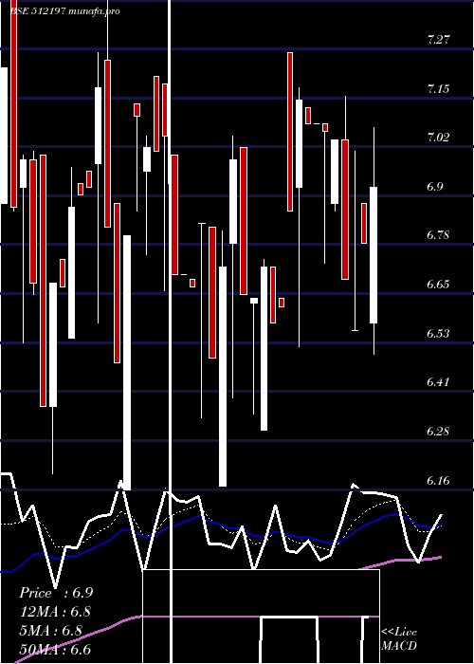
Task: Click the BSE 512197 munafa.pro title
Action: [64, 11]
